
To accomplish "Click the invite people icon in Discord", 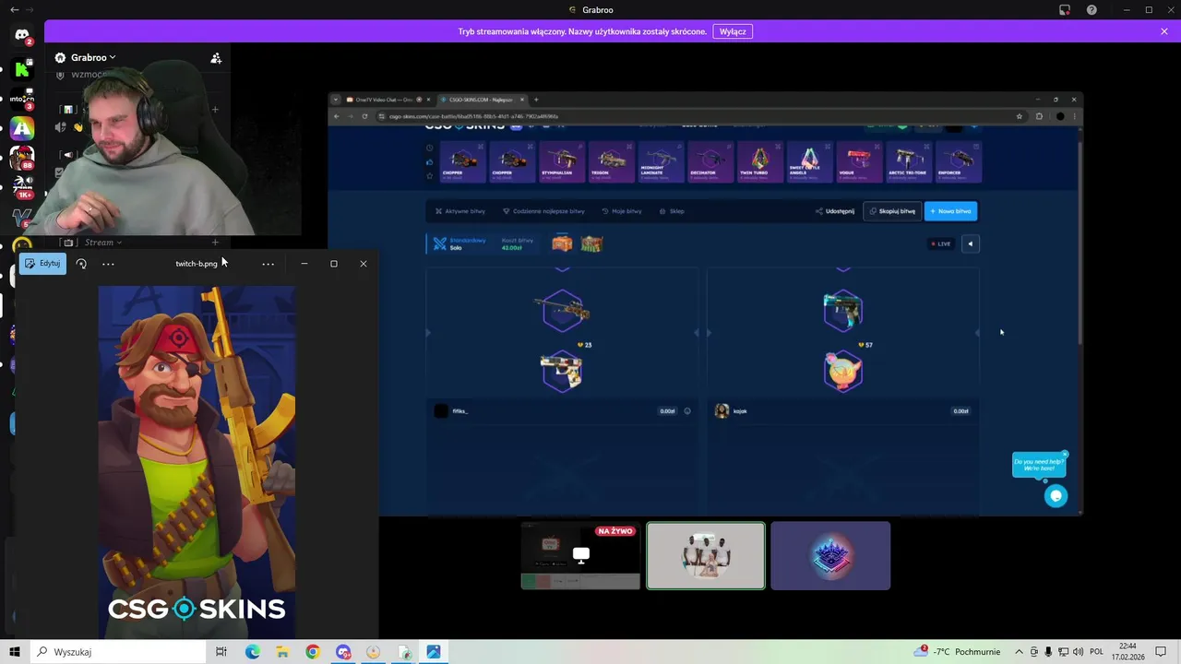I will (216, 57).
